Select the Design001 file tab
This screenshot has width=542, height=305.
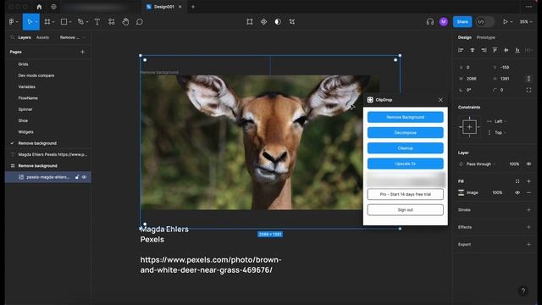coord(163,7)
